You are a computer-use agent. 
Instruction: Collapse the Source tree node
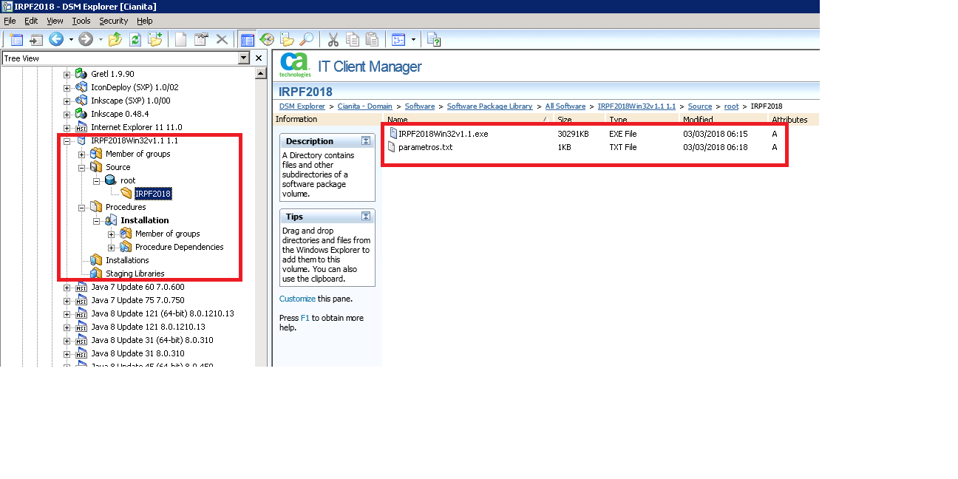coord(82,167)
